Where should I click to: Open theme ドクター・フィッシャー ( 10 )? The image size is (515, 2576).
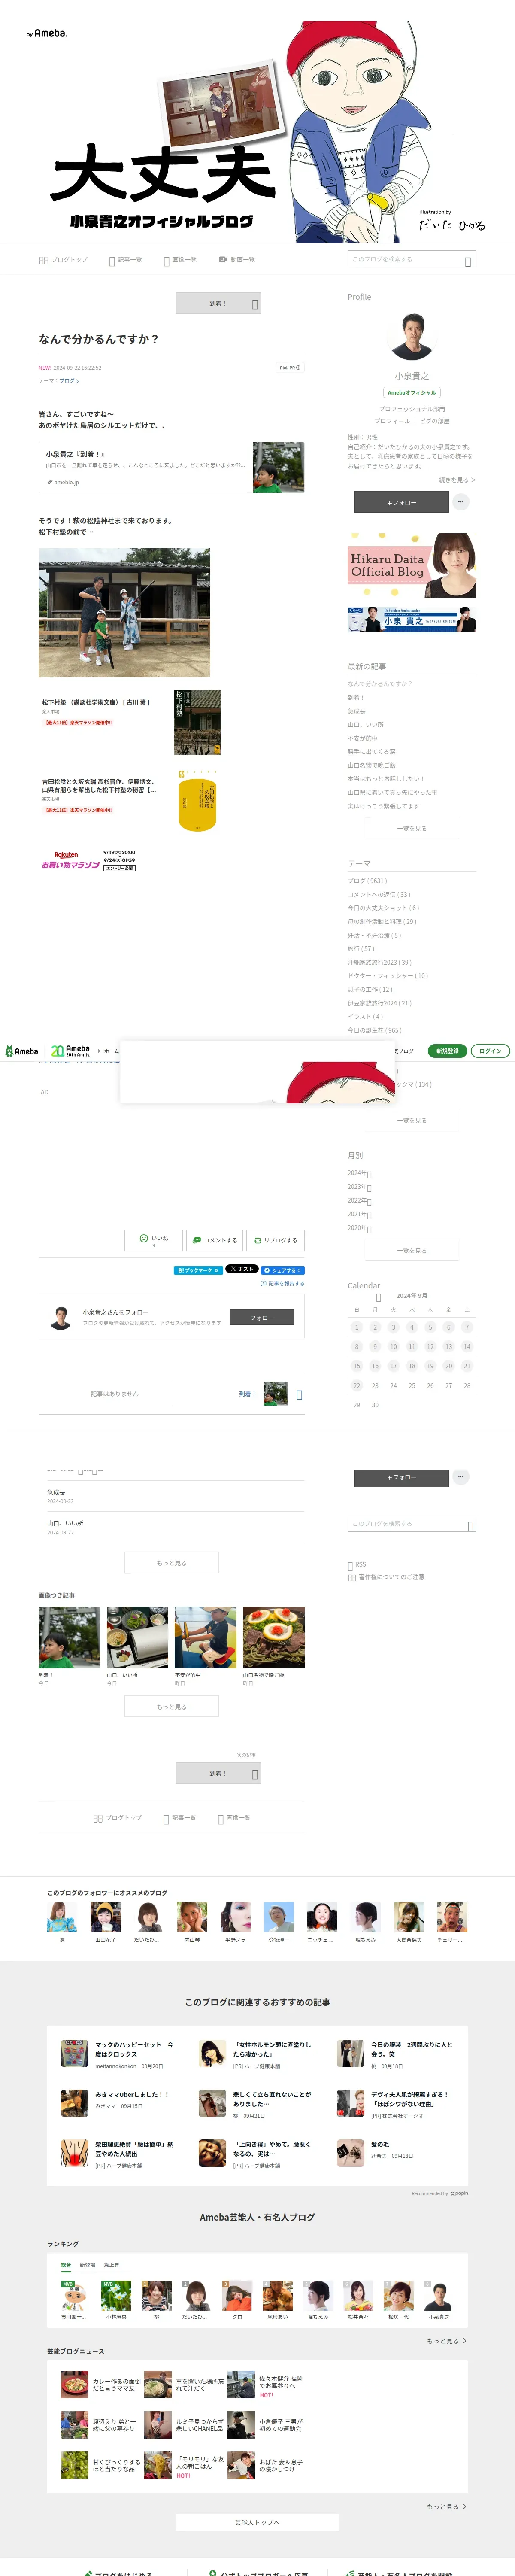[387, 975]
